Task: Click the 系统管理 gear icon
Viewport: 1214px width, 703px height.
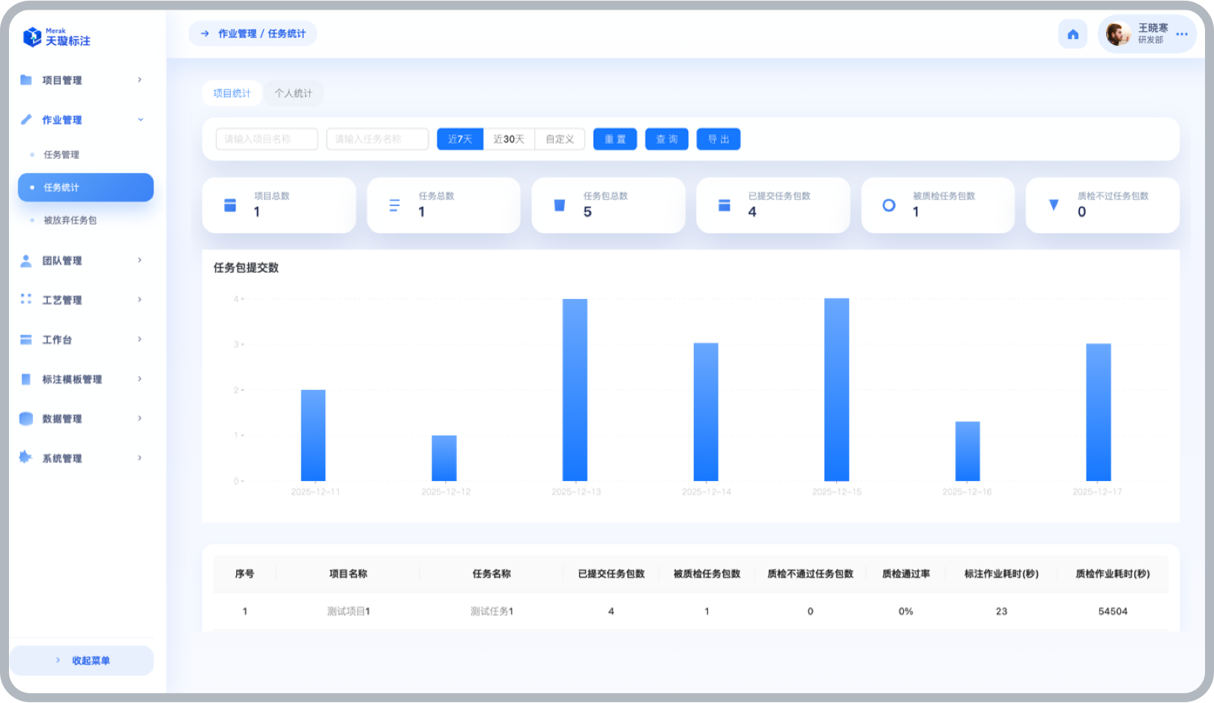Action: click(26, 458)
